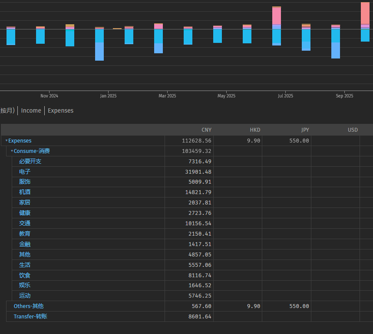Open the 机酒 account

[25, 192]
